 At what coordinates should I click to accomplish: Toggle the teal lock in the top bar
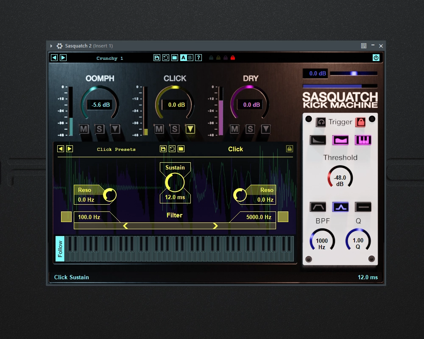(211, 58)
